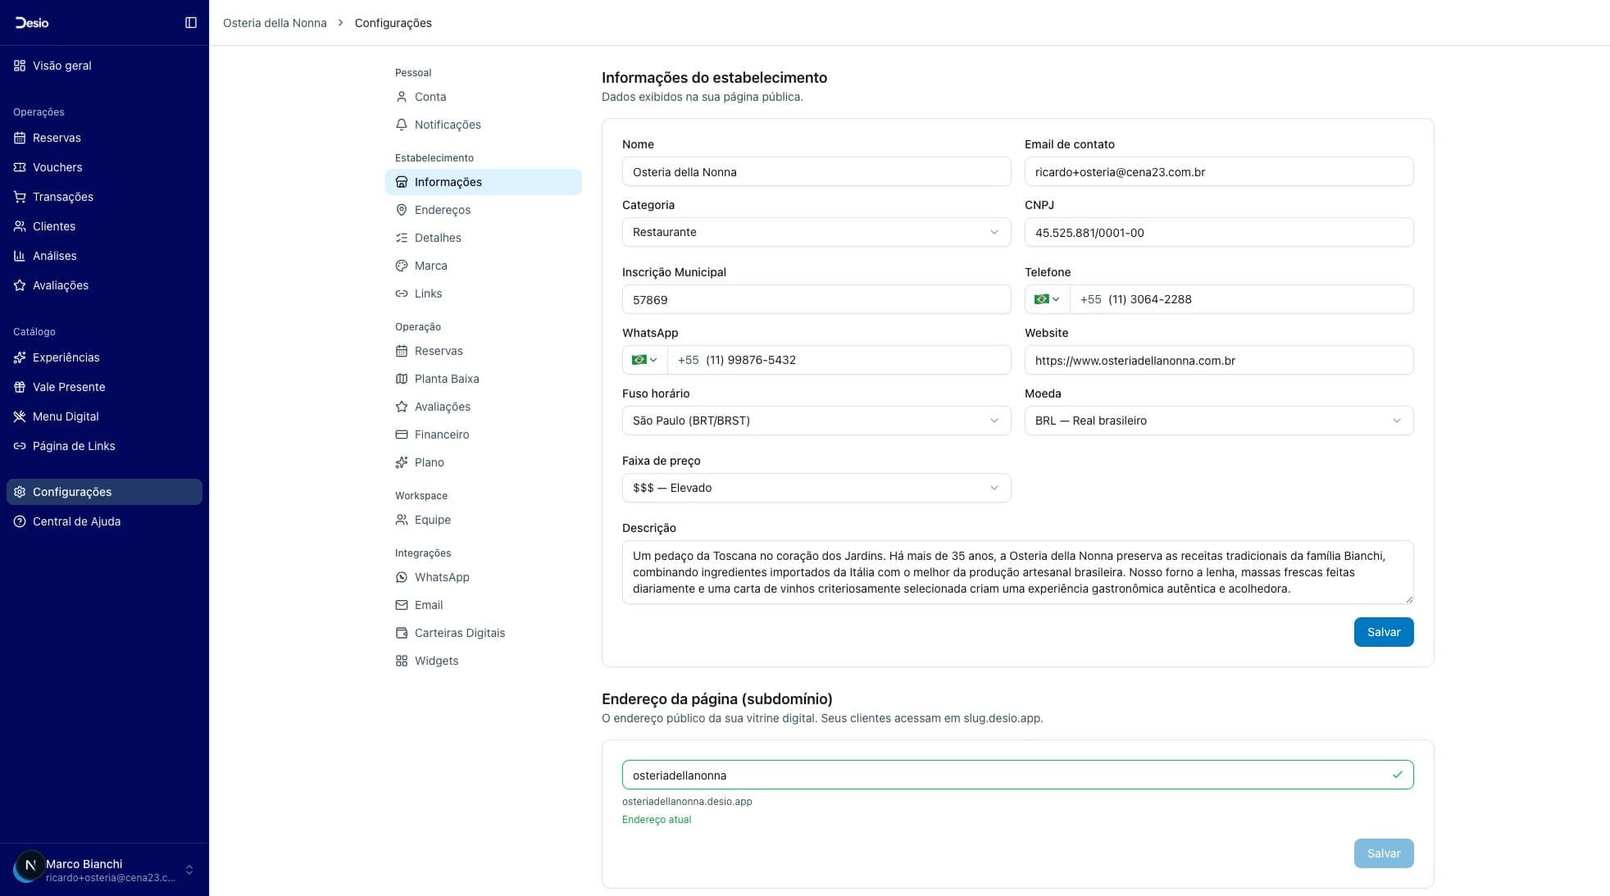Viewport: 1610px width, 896px height.
Task: Click the Descrição text area
Action: (1017, 572)
